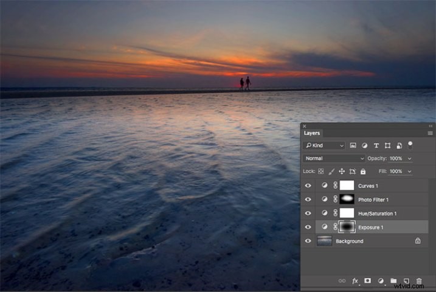
Task: Click the Fill label
Action: [382, 172]
